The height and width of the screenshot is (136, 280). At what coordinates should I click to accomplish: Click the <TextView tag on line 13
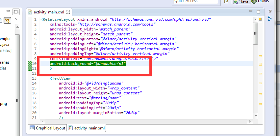[x=60, y=78]
